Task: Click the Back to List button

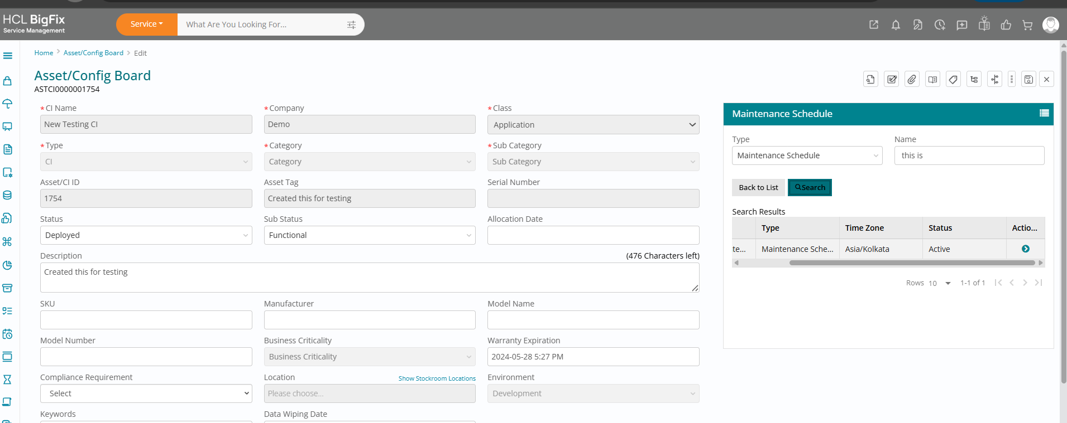Action: point(758,188)
